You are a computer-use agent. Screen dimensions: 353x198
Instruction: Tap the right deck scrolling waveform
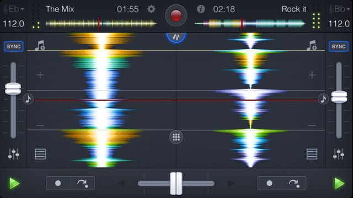[250, 100]
